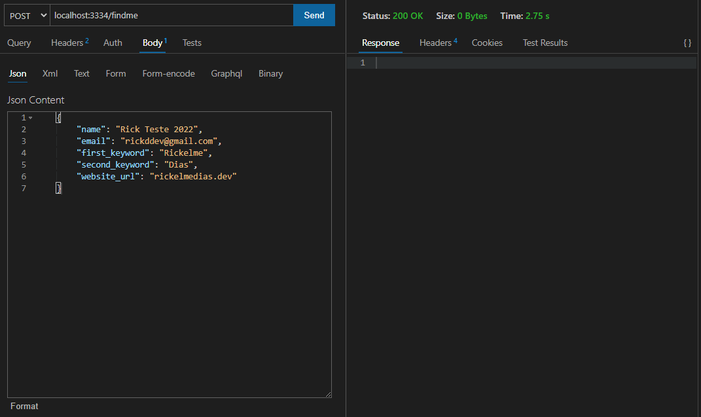Click the "website_url" key

click(108, 177)
